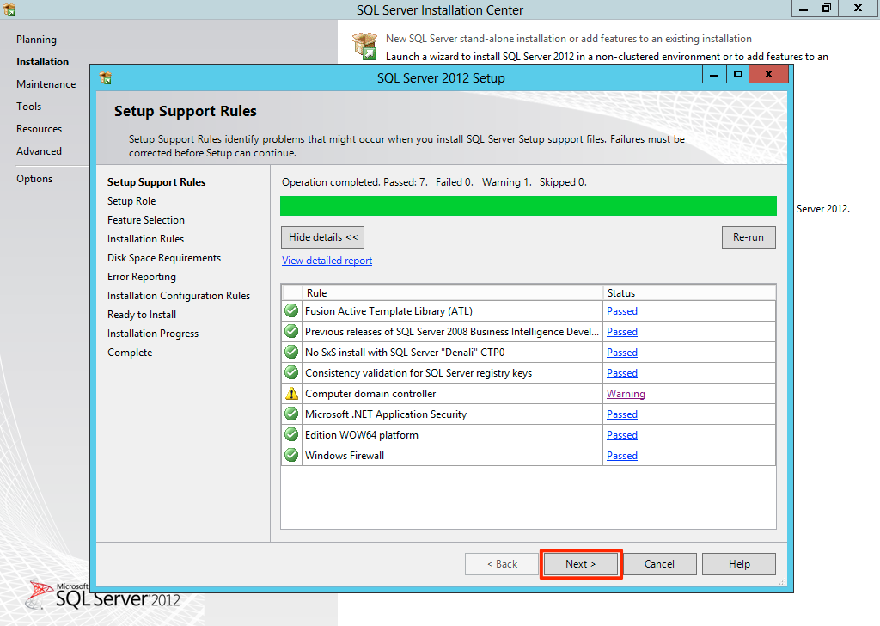Select the 'Edition WOW64 platform' rule name

pos(362,435)
